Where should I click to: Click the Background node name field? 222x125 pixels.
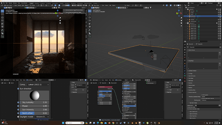coord(80,85)
